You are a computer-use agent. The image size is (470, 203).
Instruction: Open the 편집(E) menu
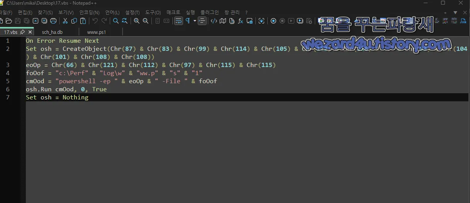[25, 13]
